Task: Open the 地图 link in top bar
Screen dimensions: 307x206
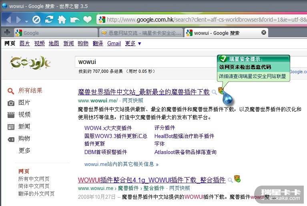Action: (54, 43)
